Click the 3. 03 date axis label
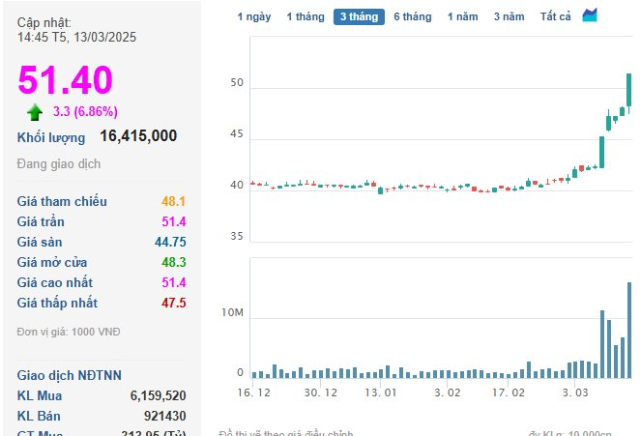Viewport: 641px width, 436px height. pos(575,393)
